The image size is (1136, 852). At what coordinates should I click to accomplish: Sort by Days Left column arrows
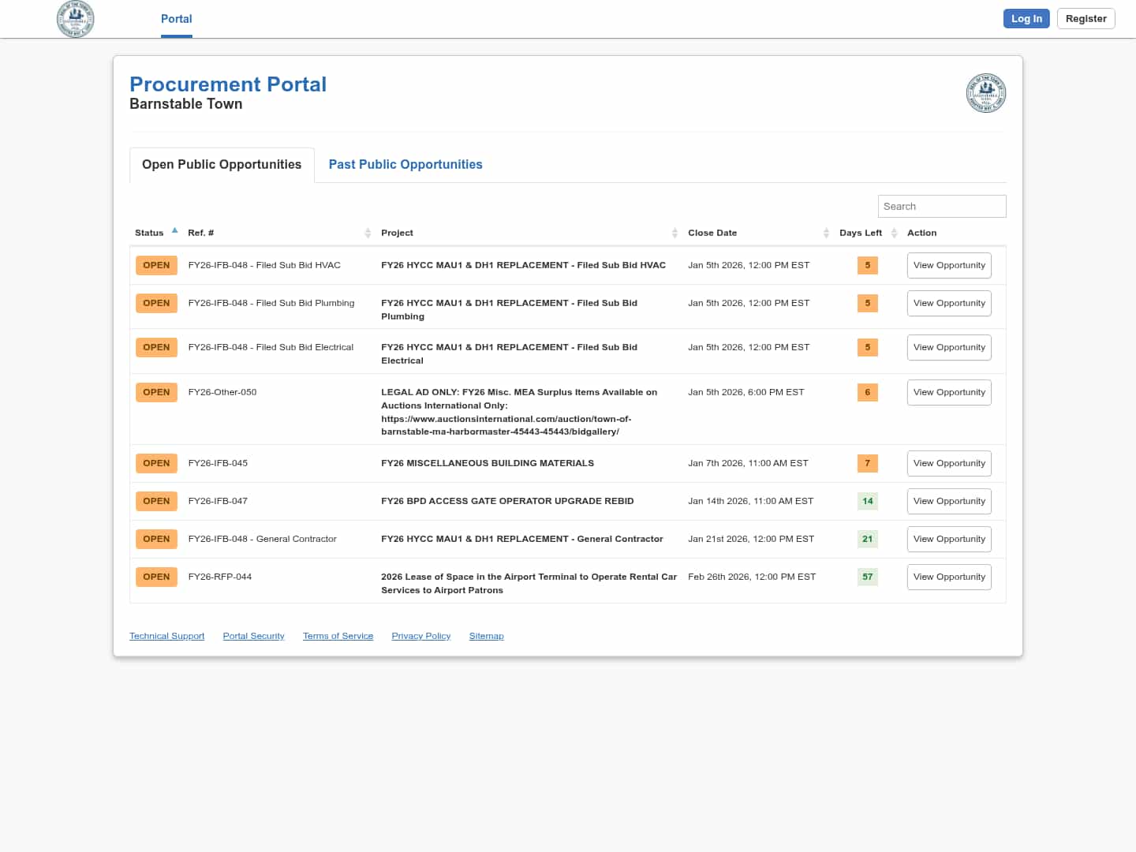tap(894, 233)
